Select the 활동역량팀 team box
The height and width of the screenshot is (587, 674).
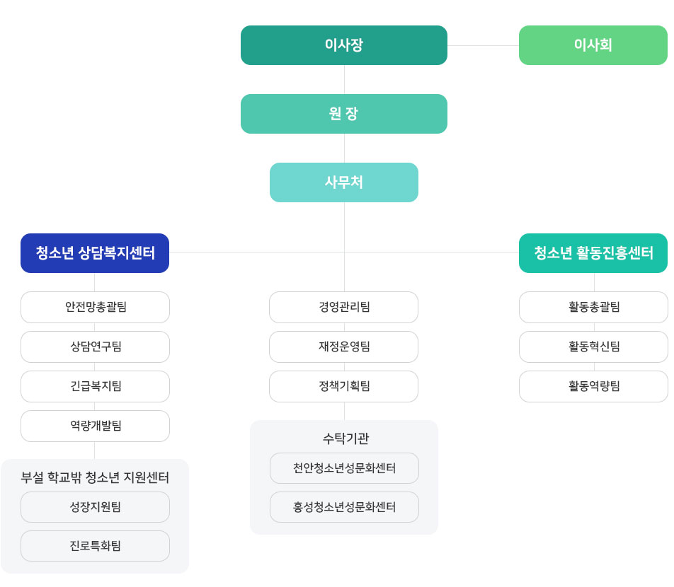tap(593, 386)
